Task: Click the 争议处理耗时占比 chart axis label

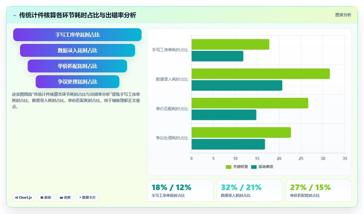Action: pos(172,138)
